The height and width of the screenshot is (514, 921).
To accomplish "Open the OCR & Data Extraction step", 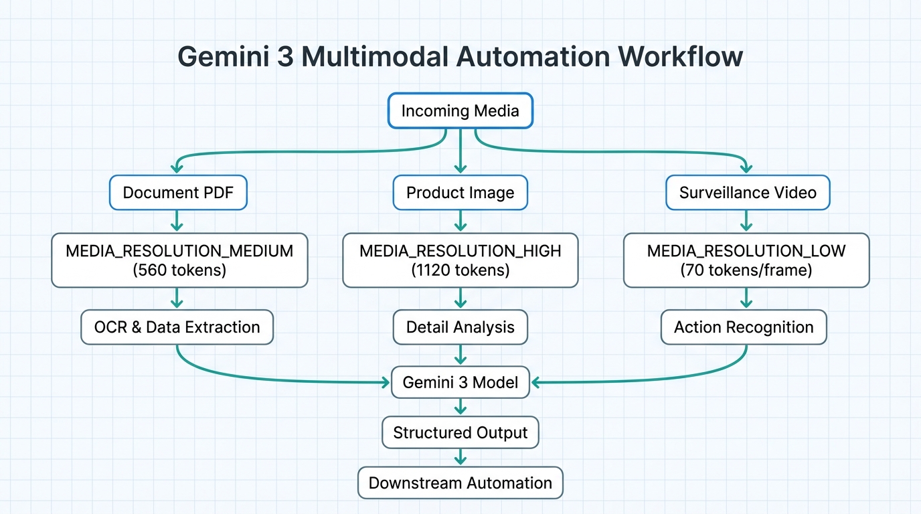I will (176, 327).
